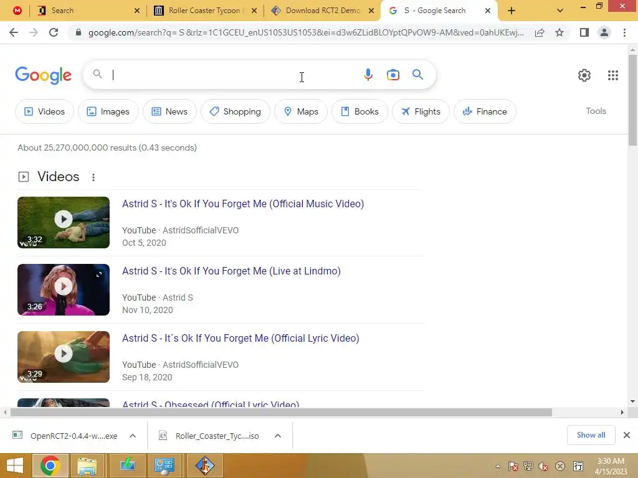Viewport: 638px width, 478px height.
Task: Open Chrome from the taskbar
Action: pos(50,466)
